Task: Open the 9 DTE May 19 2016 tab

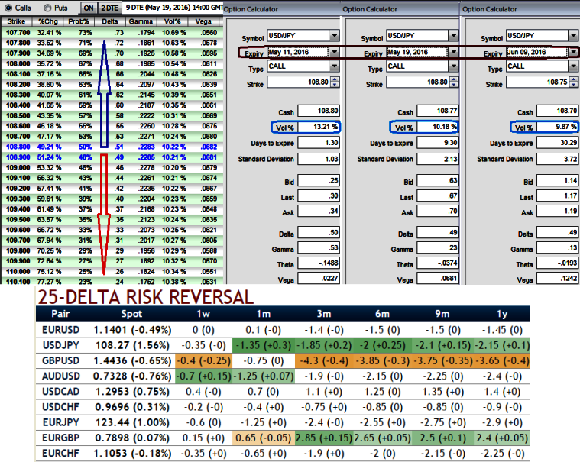Action: (x=173, y=8)
